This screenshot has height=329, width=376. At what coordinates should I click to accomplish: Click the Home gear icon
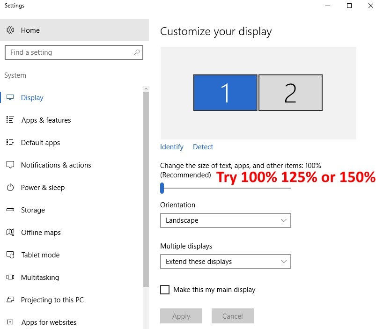point(10,30)
